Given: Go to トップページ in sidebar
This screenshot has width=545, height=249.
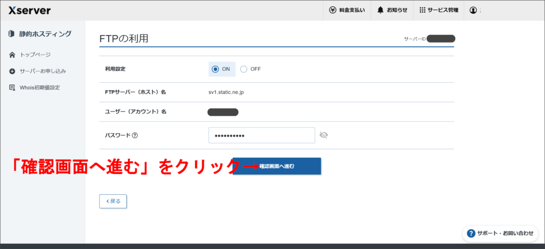Looking at the screenshot, I should [x=35, y=55].
